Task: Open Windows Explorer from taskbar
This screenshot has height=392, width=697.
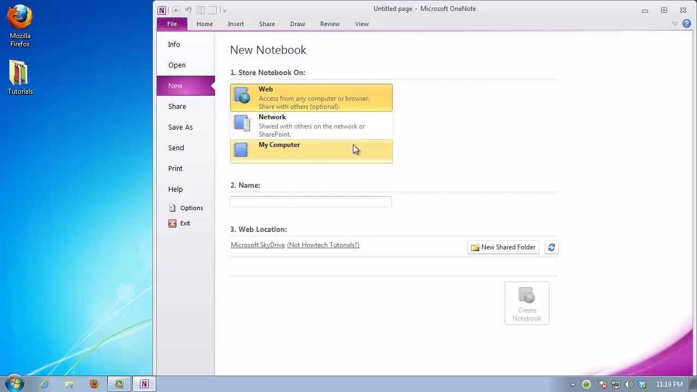Action: [69, 384]
